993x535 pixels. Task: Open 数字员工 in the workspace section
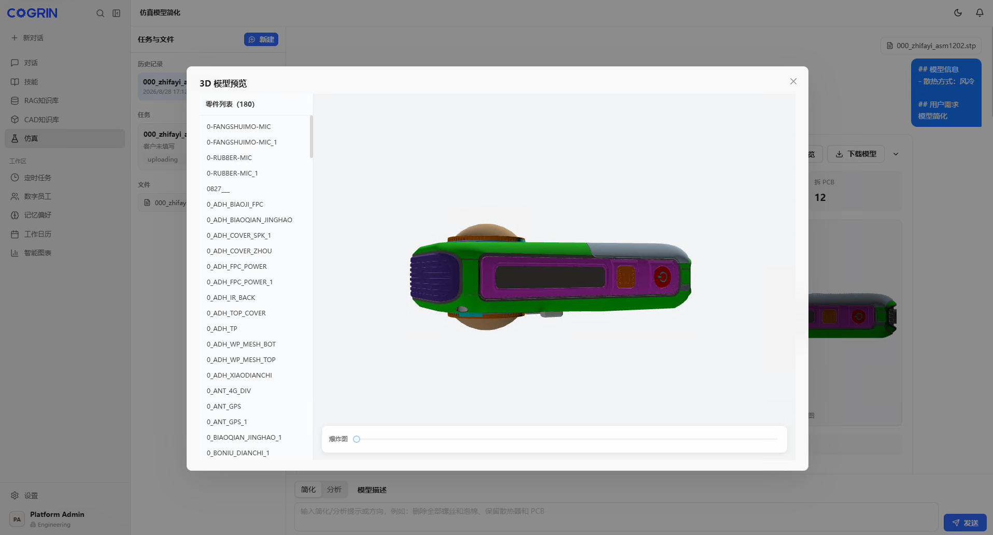pos(65,196)
